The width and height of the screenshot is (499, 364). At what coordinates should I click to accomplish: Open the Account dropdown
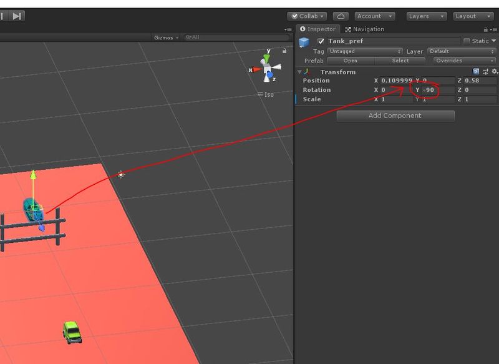pyautogui.click(x=375, y=16)
